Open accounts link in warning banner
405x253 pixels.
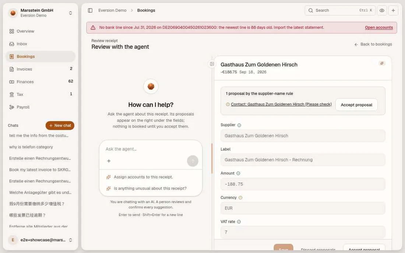[378, 27]
